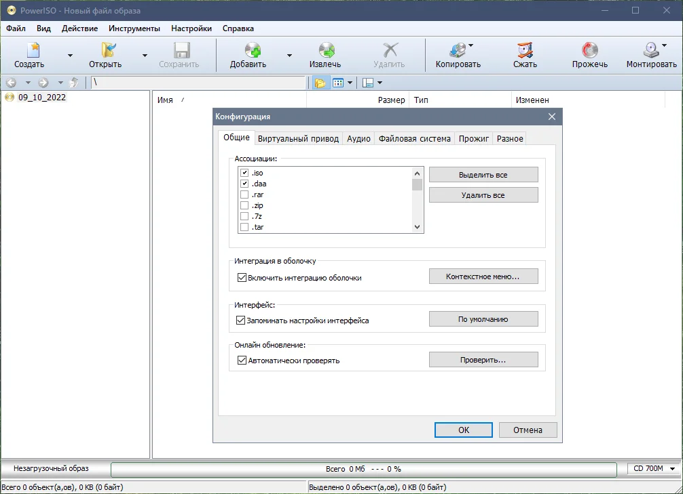Disable Автоматически проверять update checkbox
The height and width of the screenshot is (494, 683).
tap(242, 360)
